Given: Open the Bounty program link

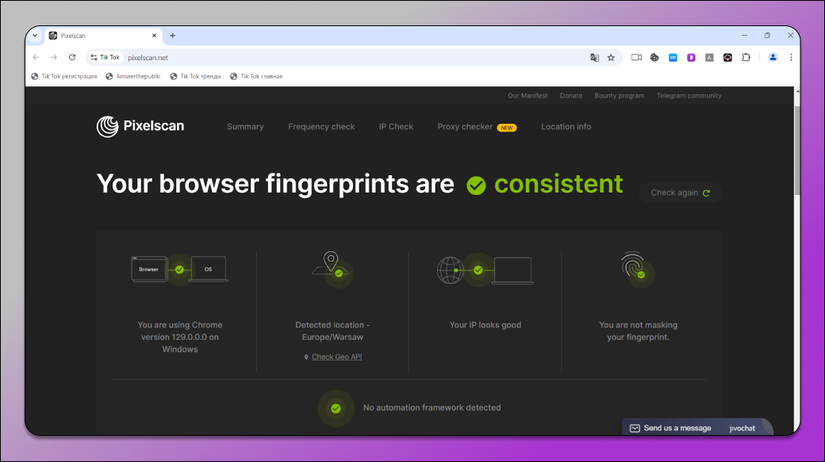Looking at the screenshot, I should pyautogui.click(x=619, y=96).
